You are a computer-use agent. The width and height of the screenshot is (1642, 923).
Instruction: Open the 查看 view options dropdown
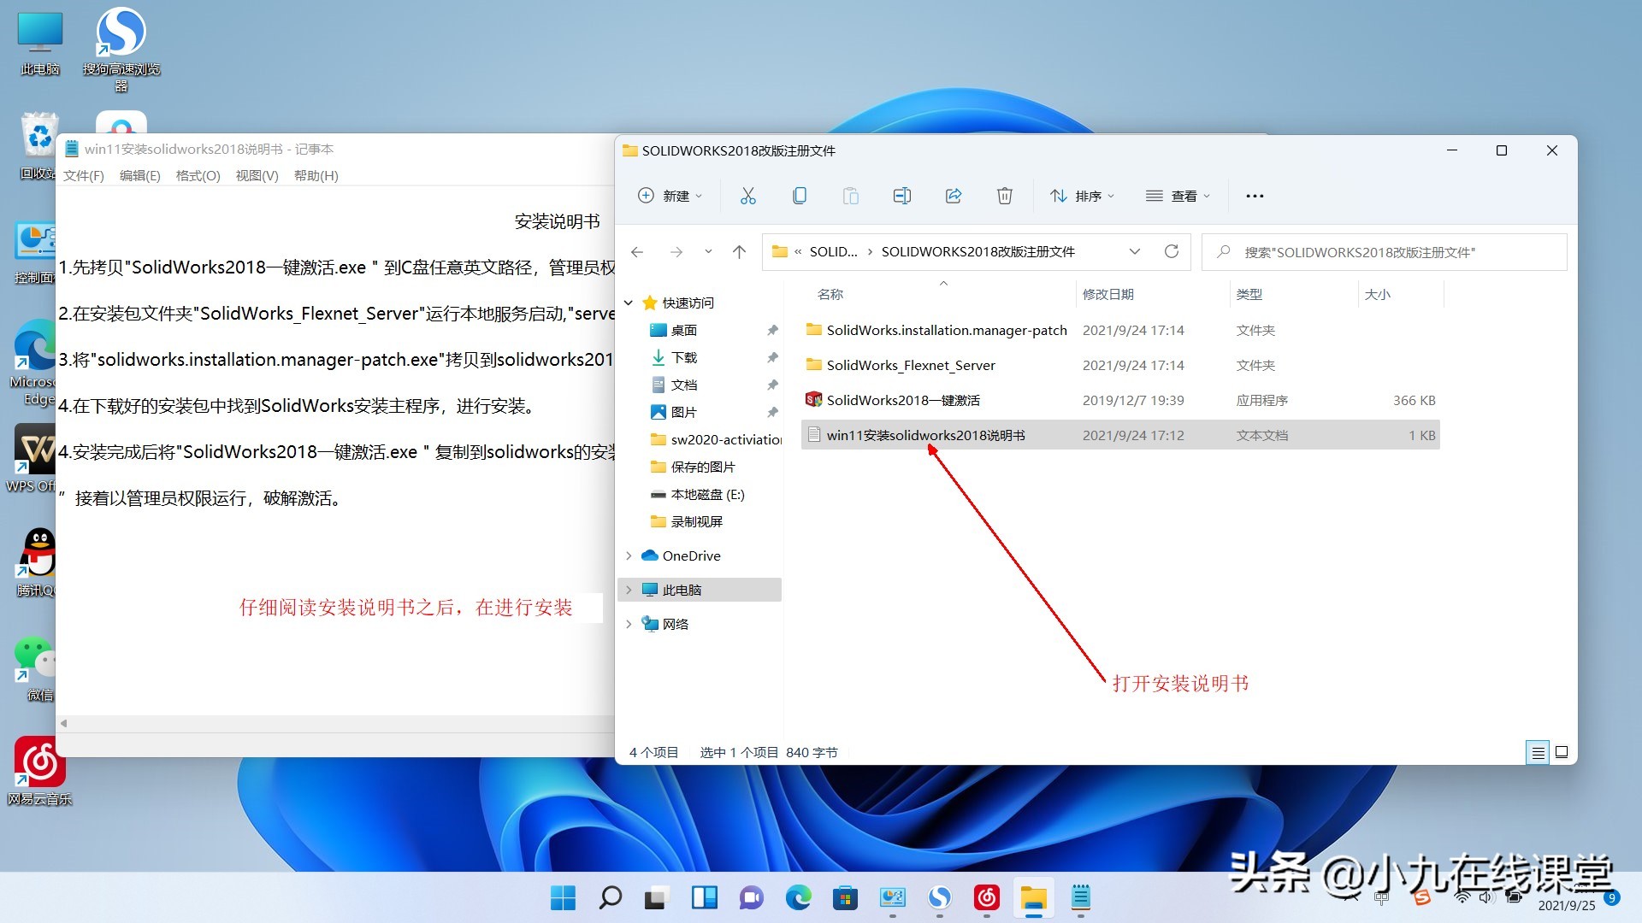(1178, 196)
